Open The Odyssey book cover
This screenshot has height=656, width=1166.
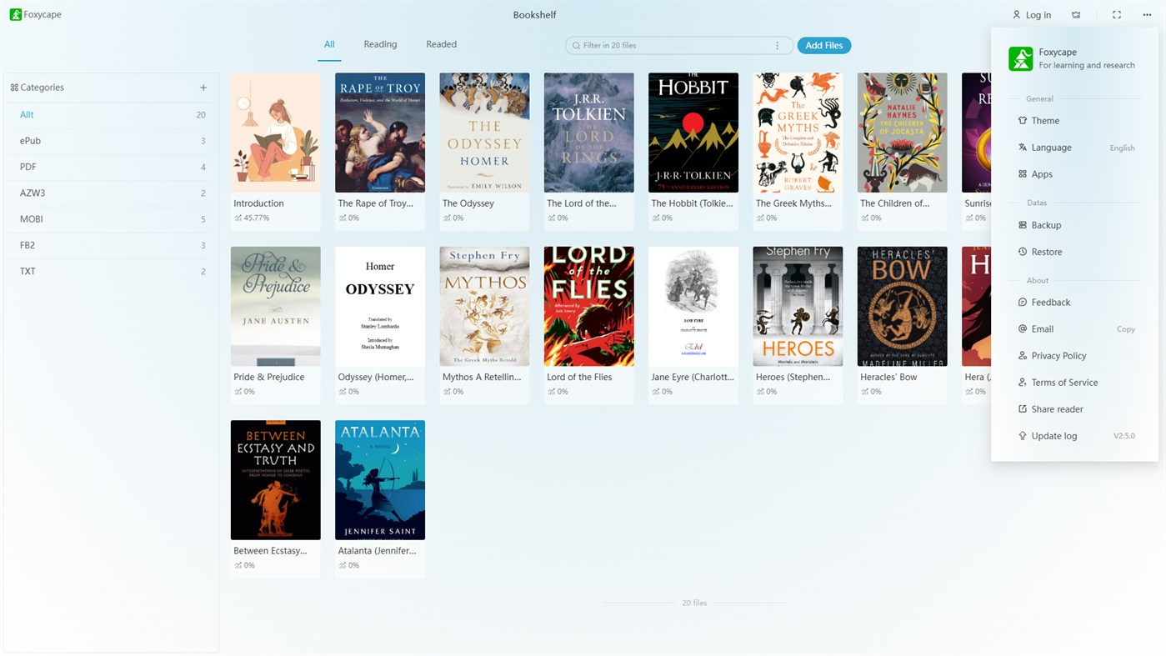coord(484,132)
